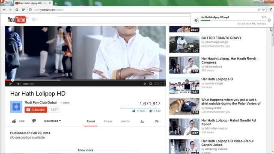Go back with the browser back arrow
Screen dimensions: 274x154
tap(4, 10)
